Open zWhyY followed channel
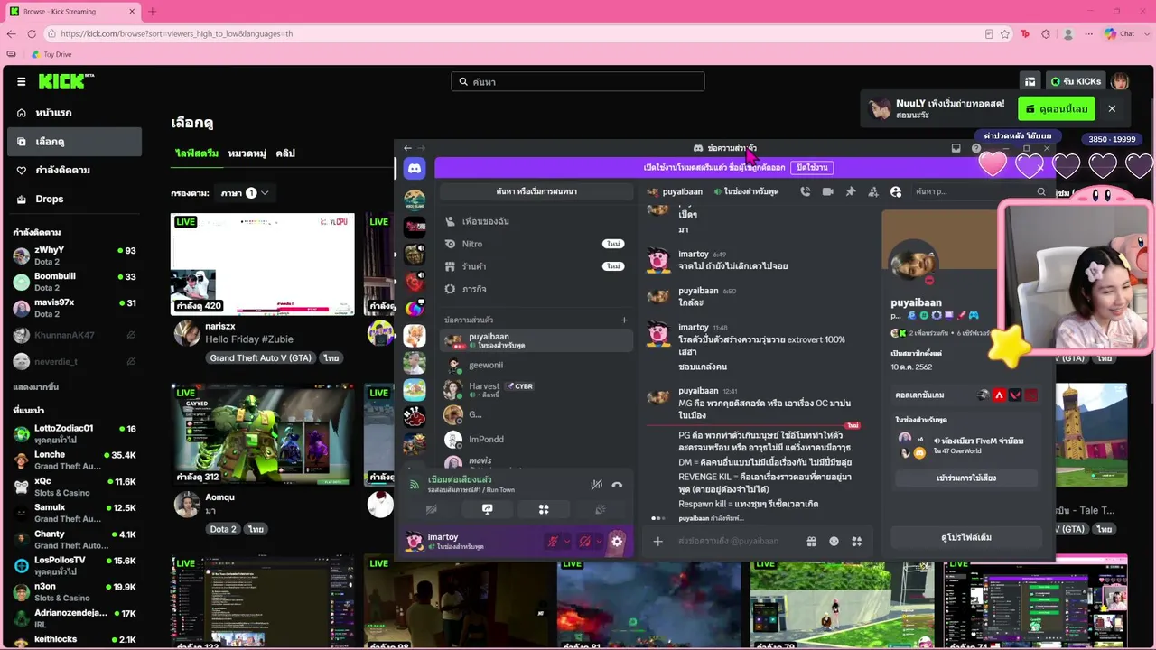Viewport: 1156px width, 650px height. pos(74,255)
